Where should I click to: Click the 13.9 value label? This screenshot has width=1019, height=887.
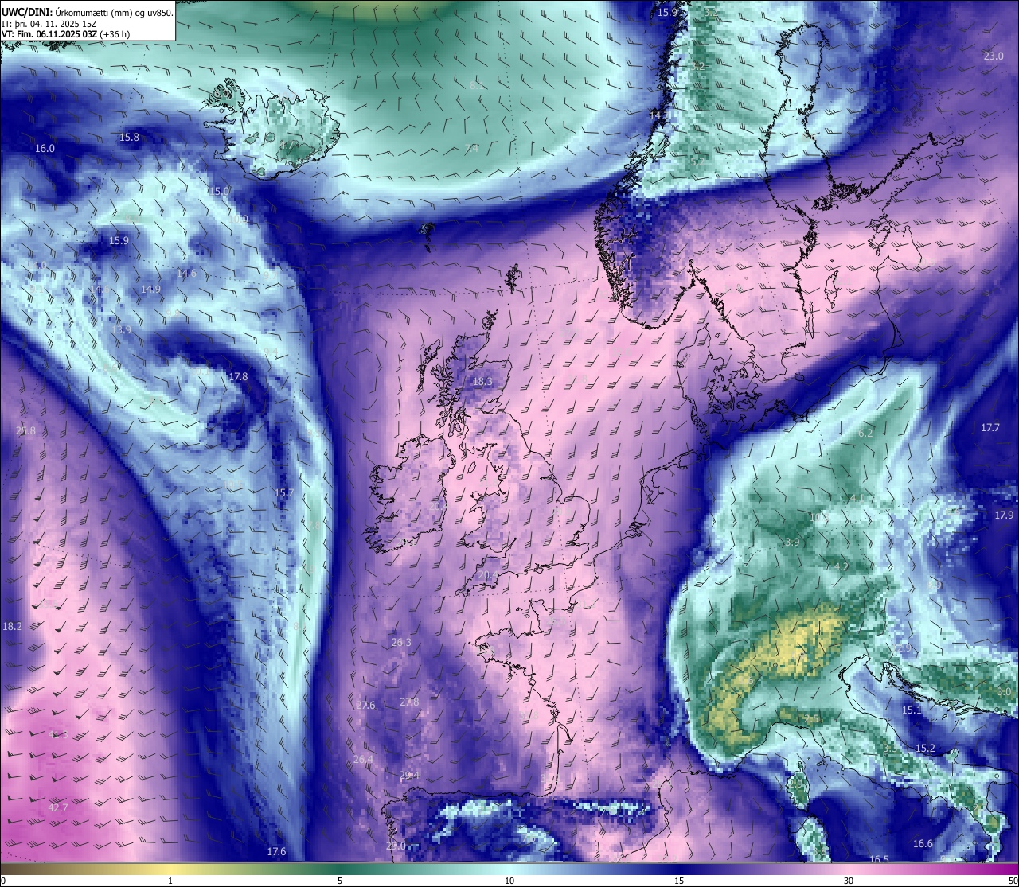point(121,329)
